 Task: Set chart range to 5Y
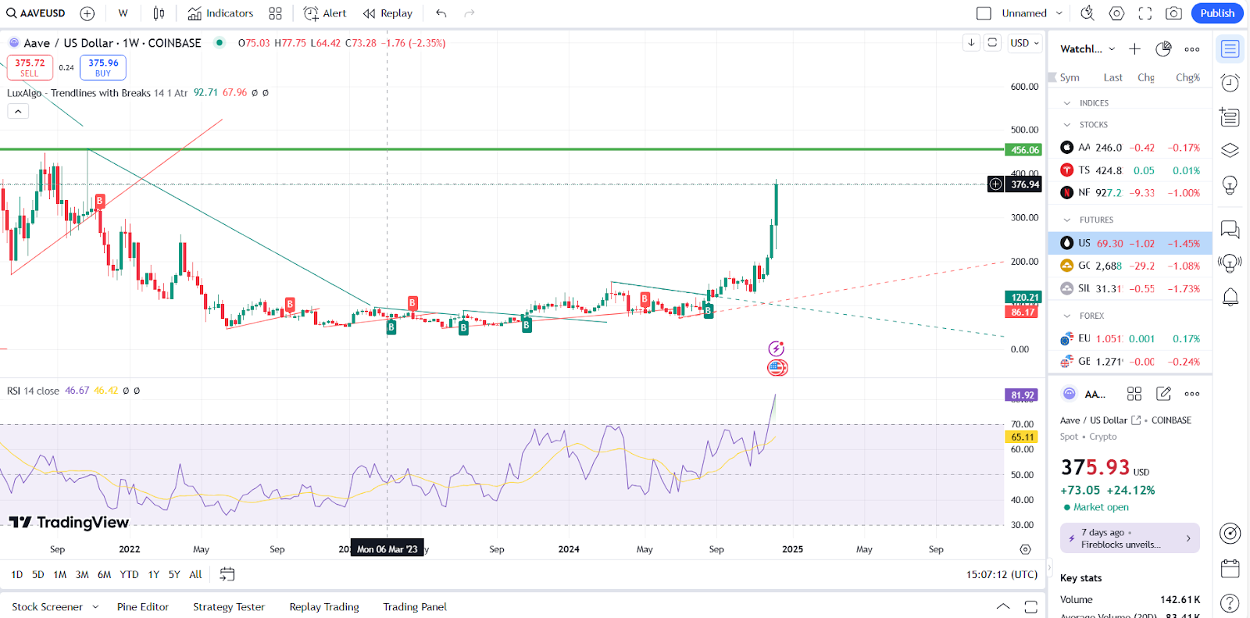(x=174, y=574)
